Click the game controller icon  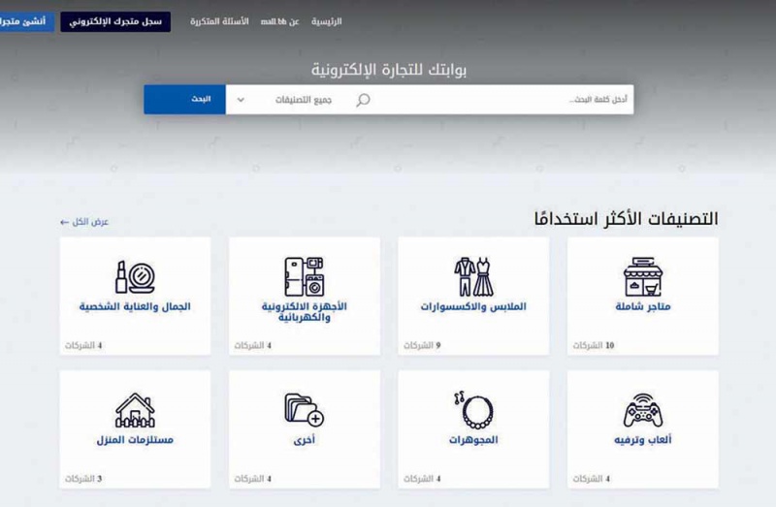click(x=643, y=410)
